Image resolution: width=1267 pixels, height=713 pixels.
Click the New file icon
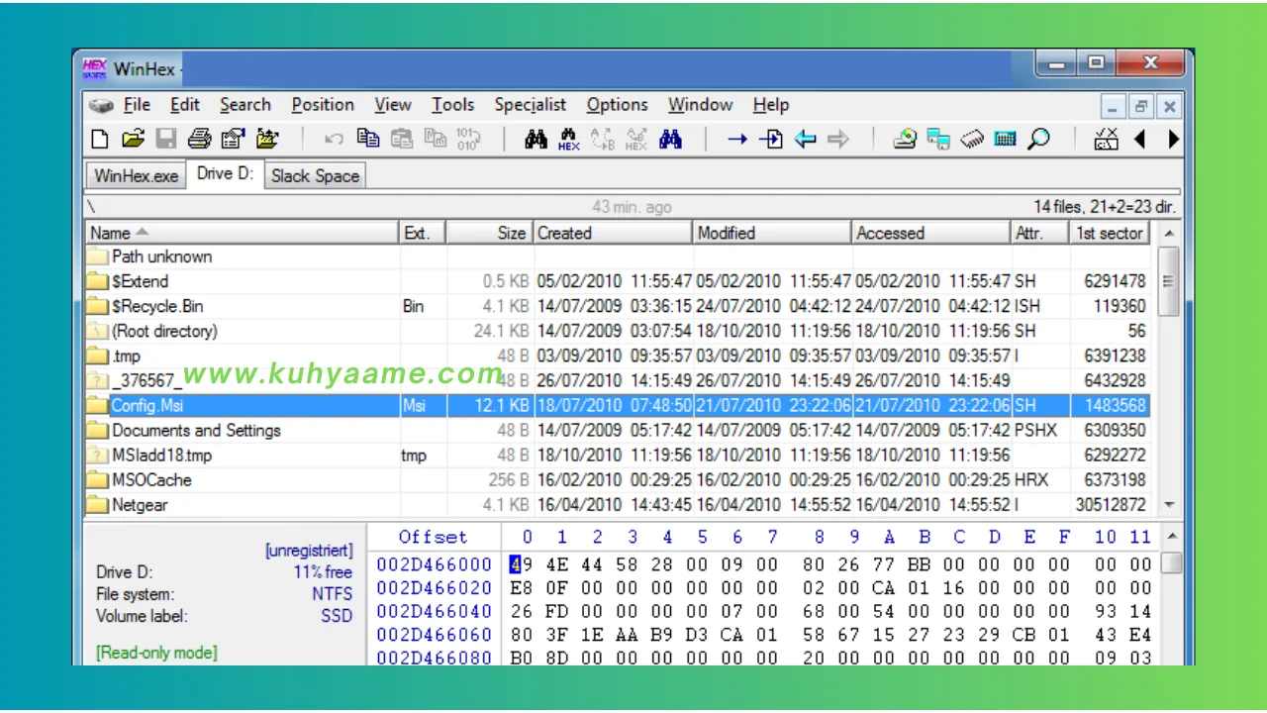100,140
